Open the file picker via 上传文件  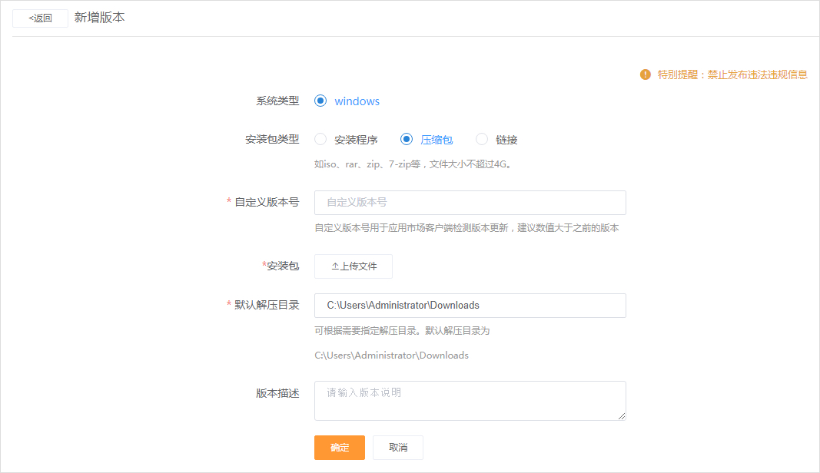coord(353,266)
